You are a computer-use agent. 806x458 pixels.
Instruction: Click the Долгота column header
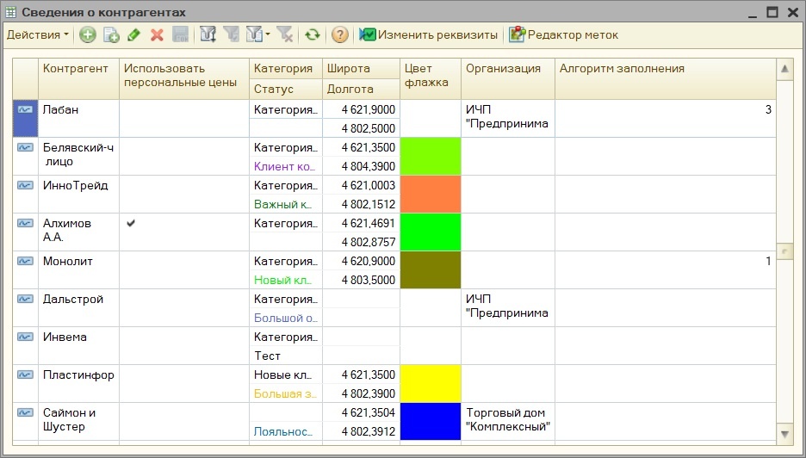361,89
